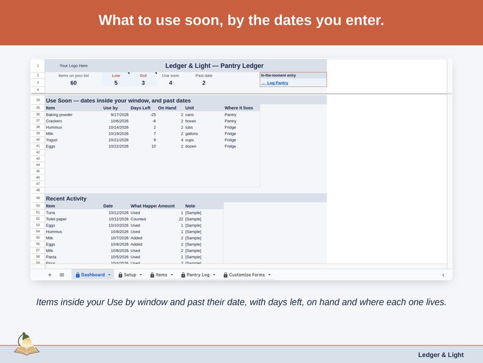
Task: Select the -25 days left cell
Action: pos(143,115)
